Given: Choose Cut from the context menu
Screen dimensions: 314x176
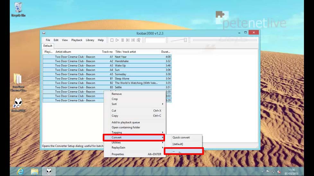Looking at the screenshot, I should [x=135, y=110].
